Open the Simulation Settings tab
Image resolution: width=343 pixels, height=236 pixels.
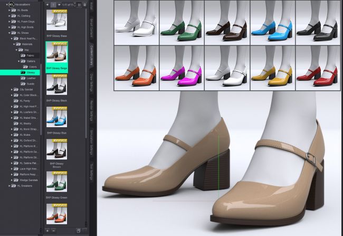pyautogui.click(x=91, y=144)
